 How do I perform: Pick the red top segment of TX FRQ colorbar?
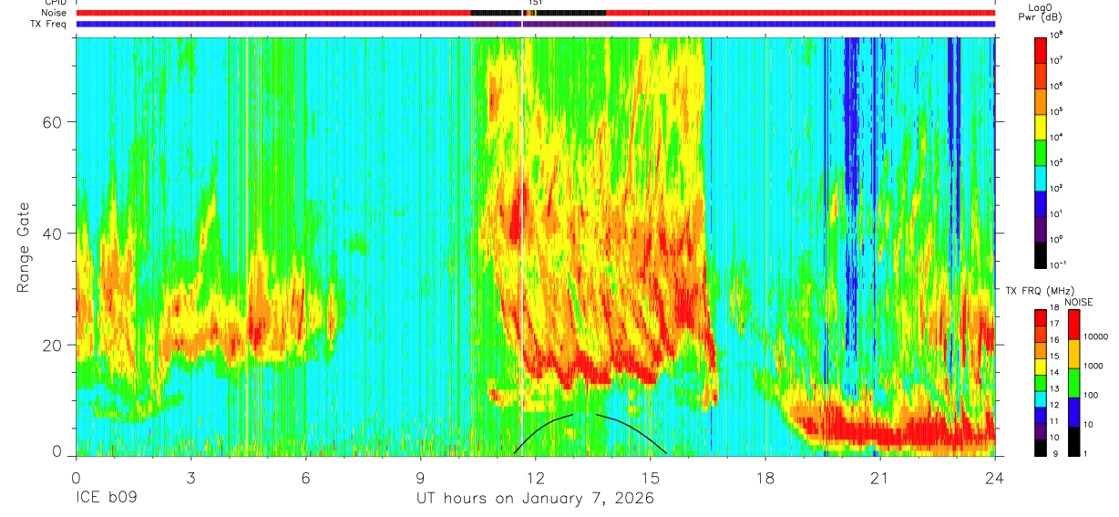click(x=1040, y=318)
